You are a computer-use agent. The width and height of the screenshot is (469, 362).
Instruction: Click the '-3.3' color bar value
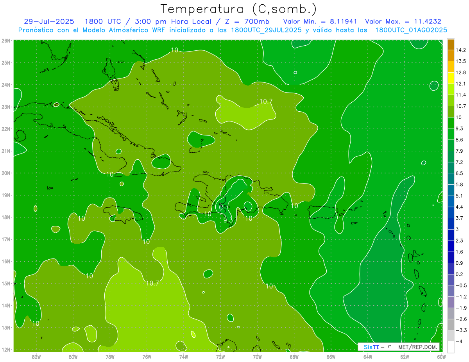coord(461,330)
